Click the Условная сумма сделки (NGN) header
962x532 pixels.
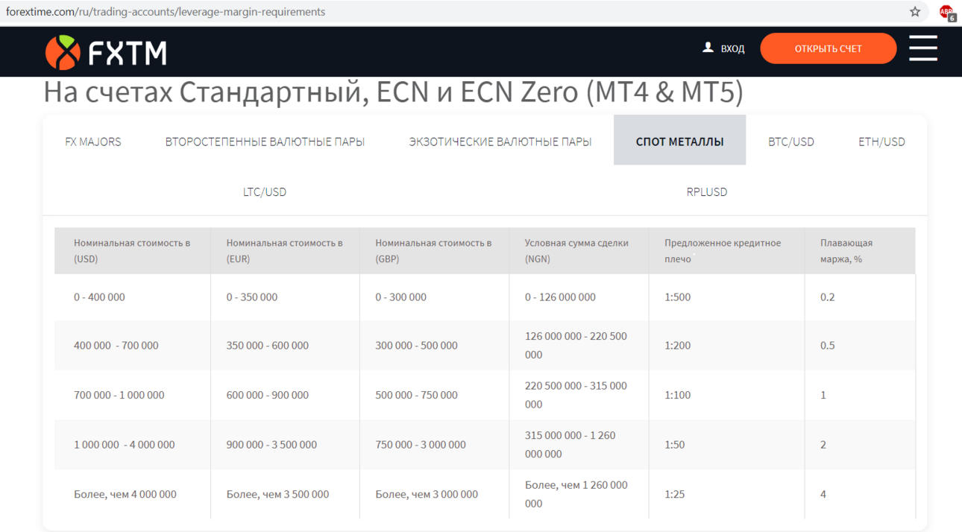pyautogui.click(x=579, y=251)
